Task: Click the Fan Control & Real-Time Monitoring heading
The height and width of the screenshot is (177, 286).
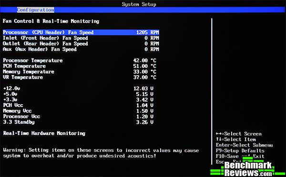Action: 51,21
